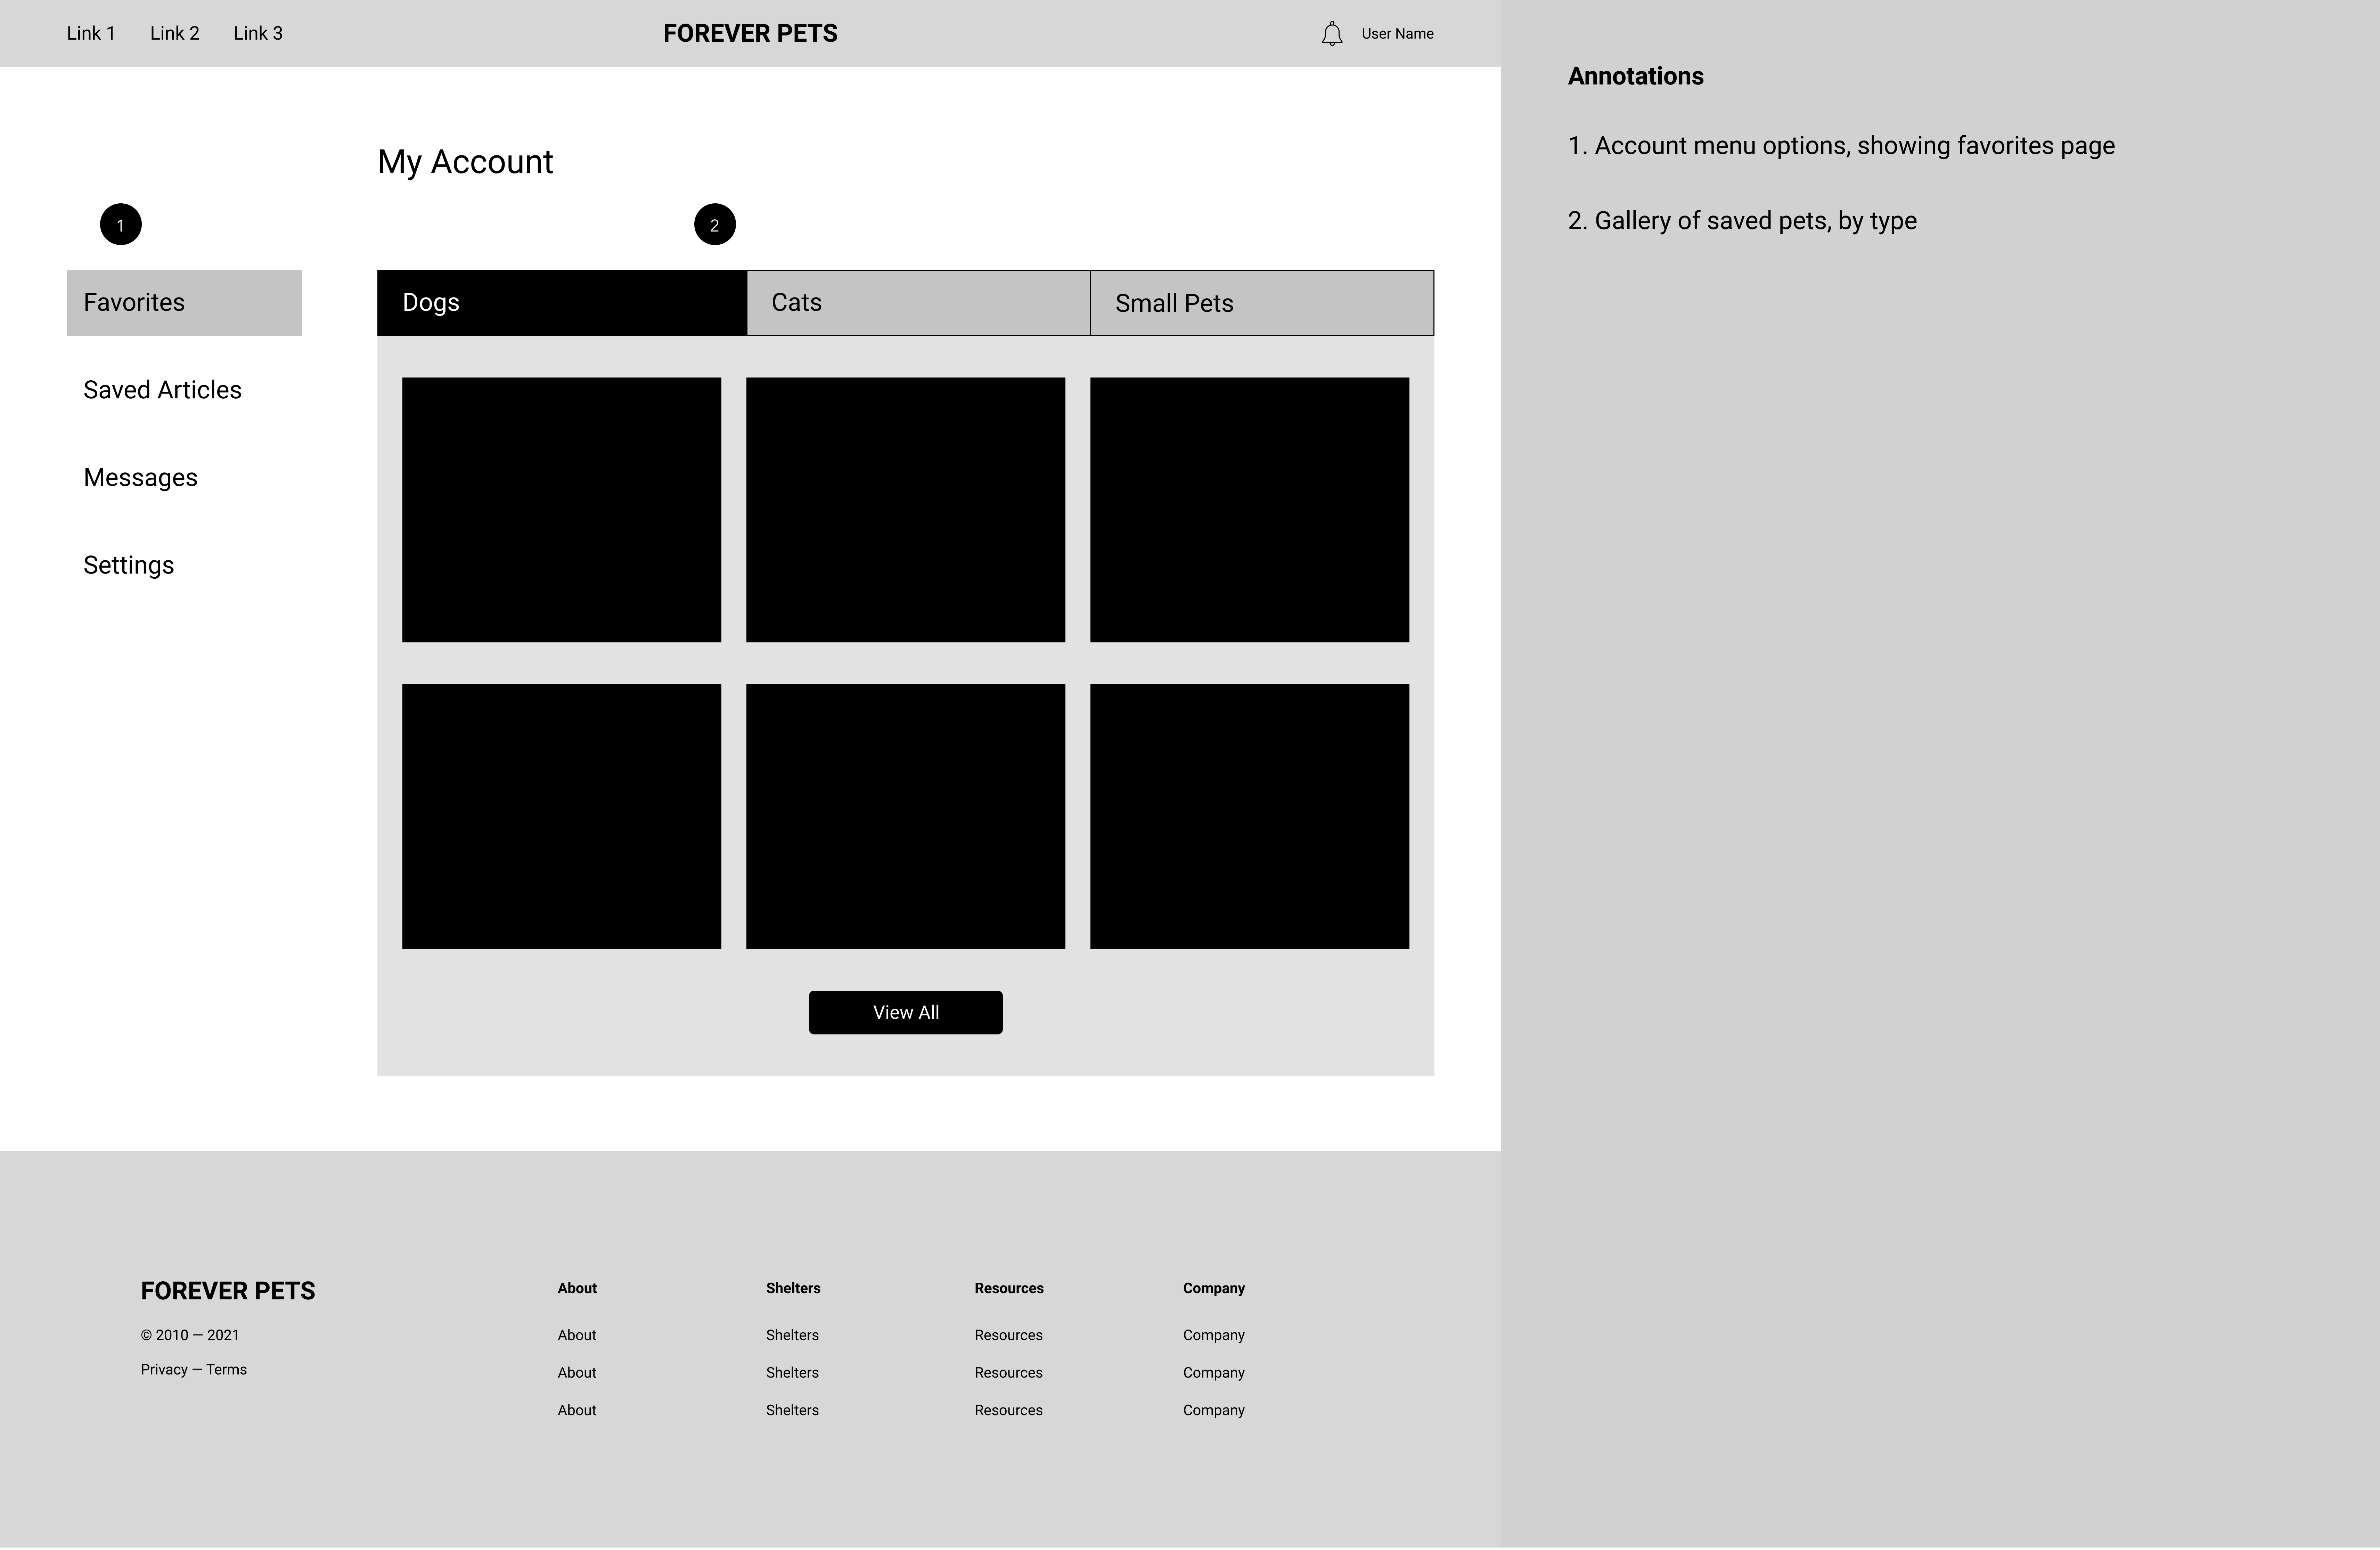The height and width of the screenshot is (1550, 2380).
Task: Open Favorites in the account menu
Action: (184, 302)
